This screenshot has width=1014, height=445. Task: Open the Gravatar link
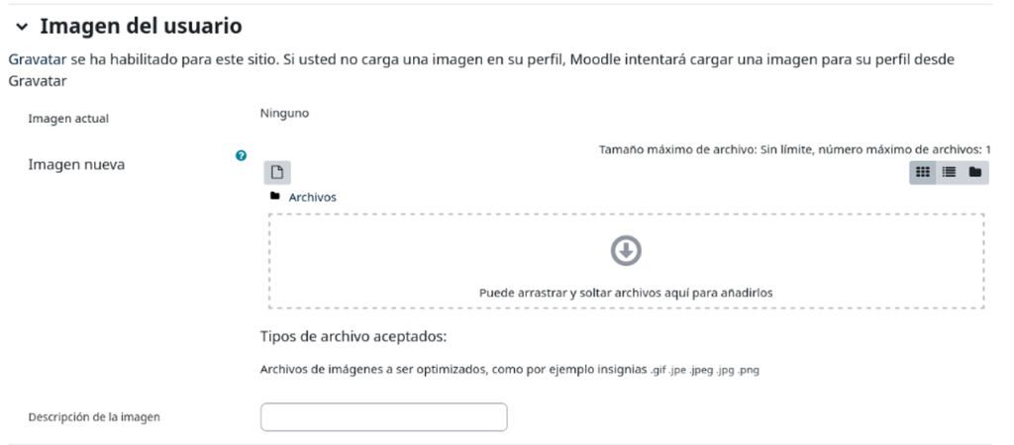(x=37, y=59)
